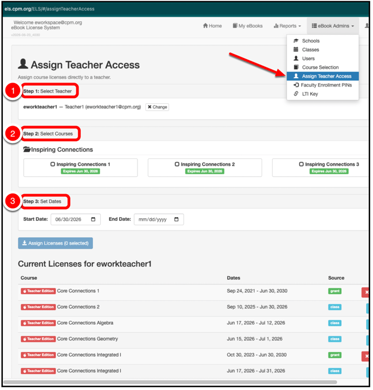Click the Core Connections Algebra course name

coord(86,324)
